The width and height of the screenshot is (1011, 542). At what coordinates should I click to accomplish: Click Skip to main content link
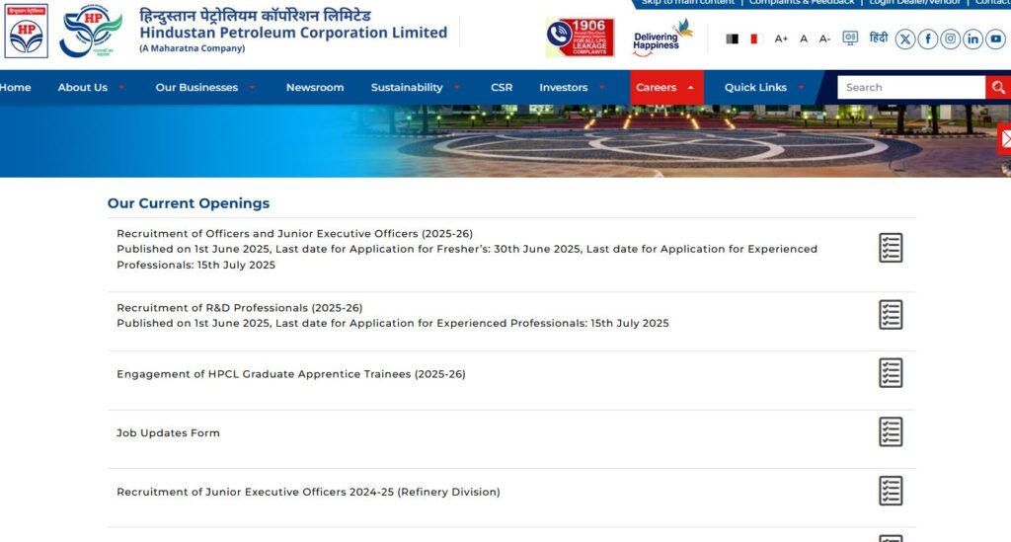pyautogui.click(x=687, y=3)
